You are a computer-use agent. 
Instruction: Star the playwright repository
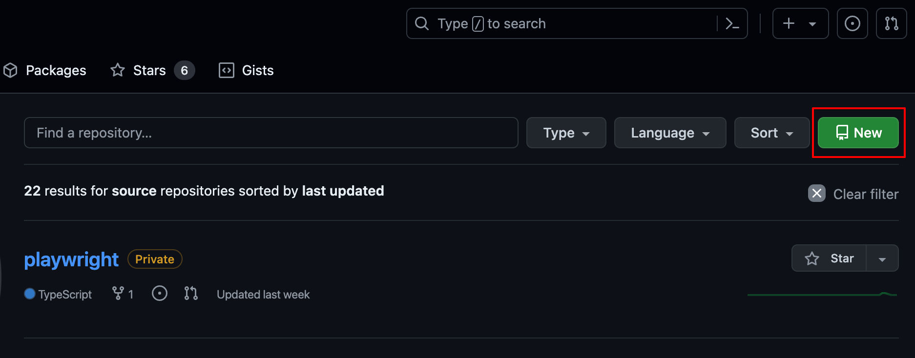(x=829, y=258)
